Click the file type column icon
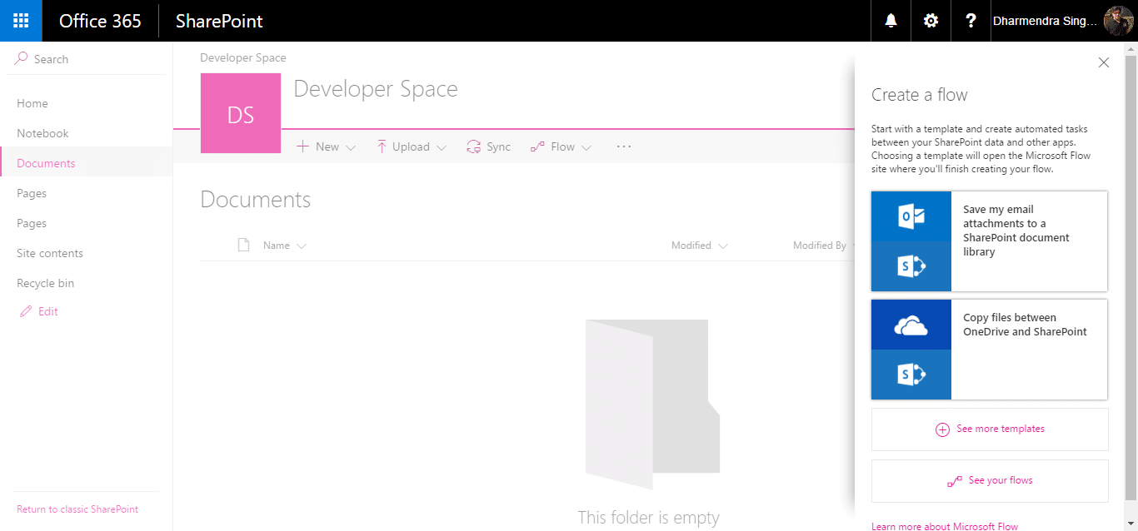This screenshot has width=1138, height=531. [x=243, y=246]
